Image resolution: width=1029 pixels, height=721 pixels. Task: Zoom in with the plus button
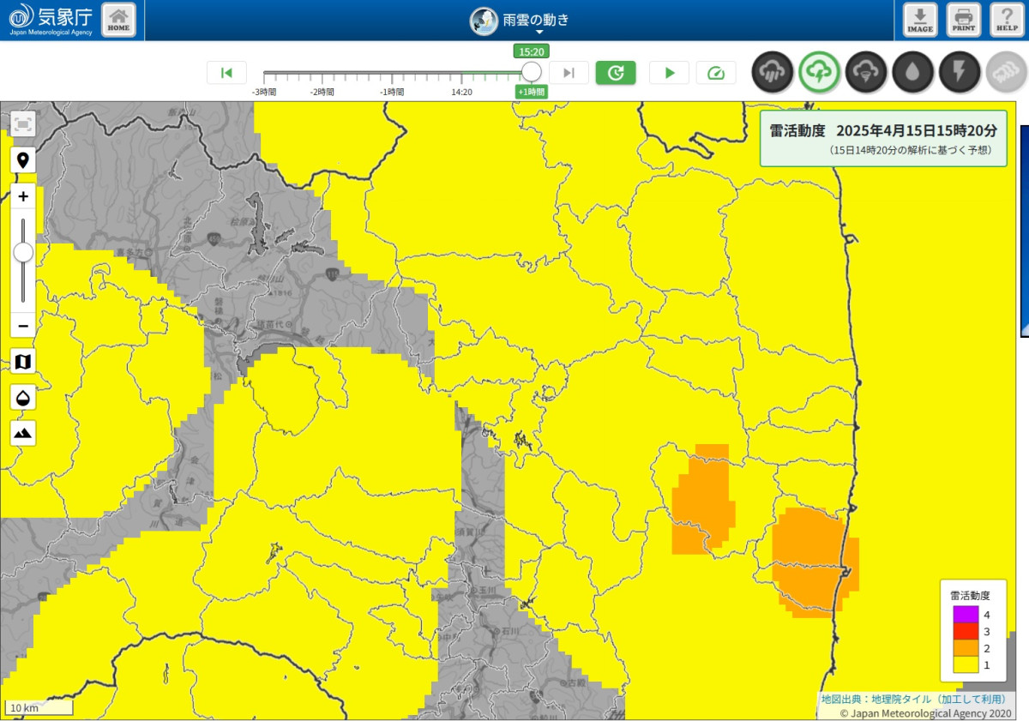tap(23, 196)
